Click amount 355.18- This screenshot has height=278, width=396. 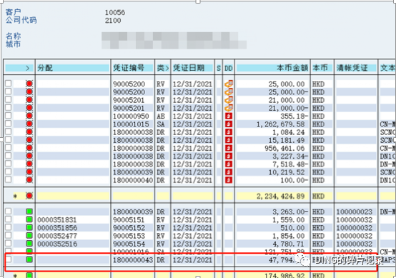point(294,116)
